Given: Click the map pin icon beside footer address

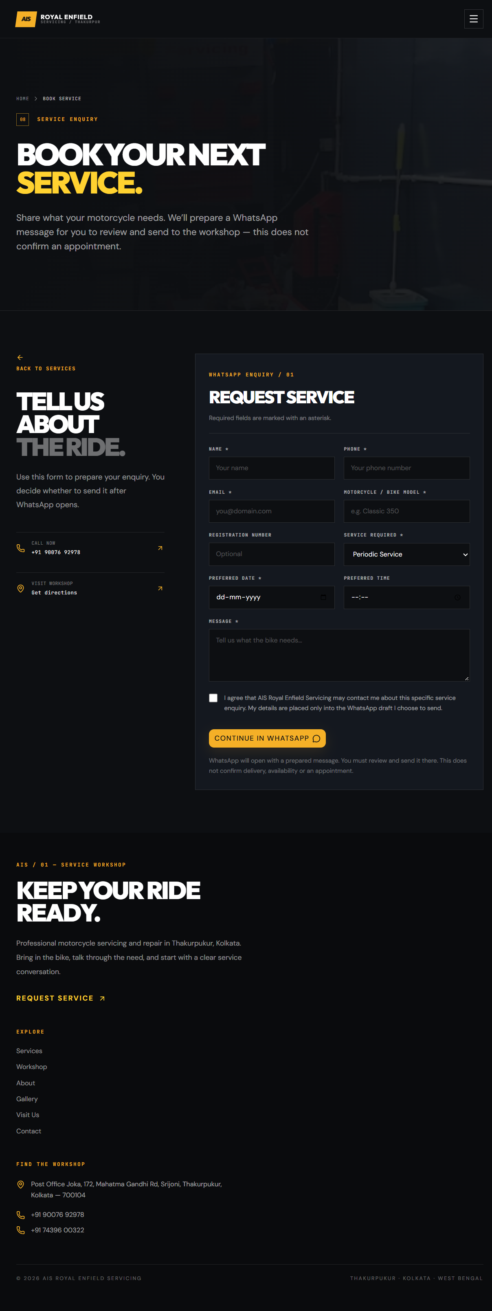Looking at the screenshot, I should [21, 1184].
